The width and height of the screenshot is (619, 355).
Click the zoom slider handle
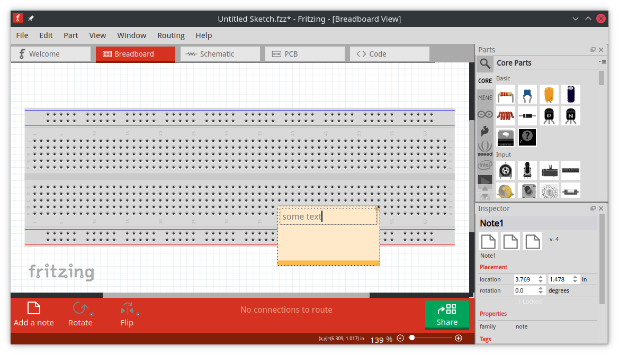click(x=412, y=338)
